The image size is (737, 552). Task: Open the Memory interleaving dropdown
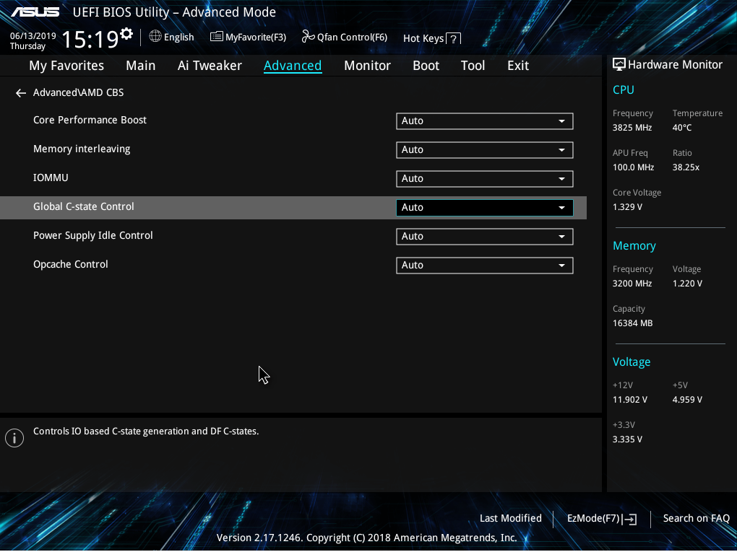[485, 150]
